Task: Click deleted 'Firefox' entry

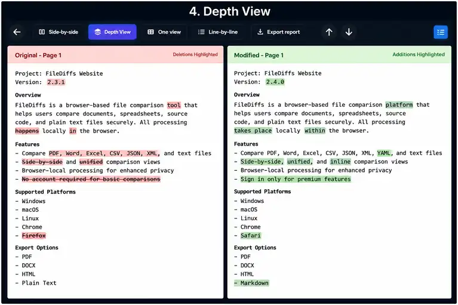Action: (34, 236)
